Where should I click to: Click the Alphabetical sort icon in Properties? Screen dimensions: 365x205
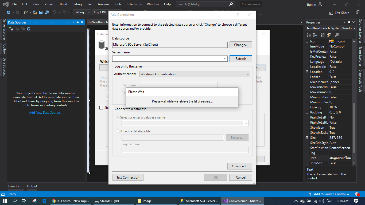click(x=315, y=35)
